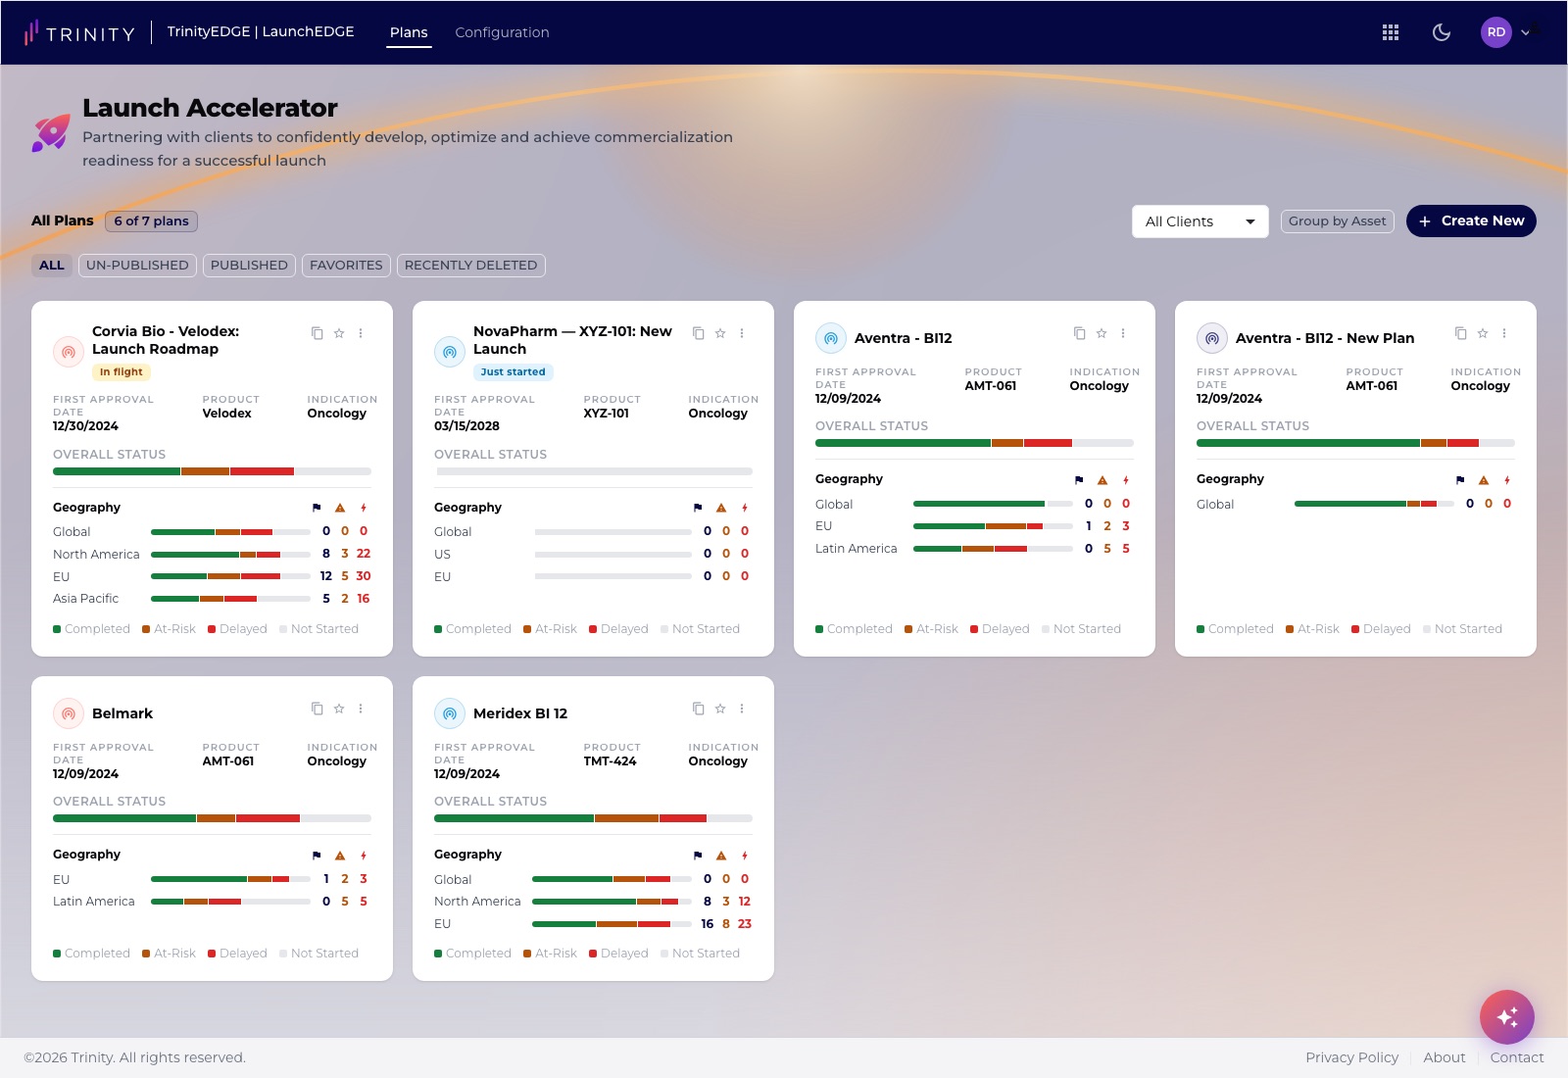The width and height of the screenshot is (1568, 1078).
Task: Duplicate the Corvia Bio Velodex plan
Action: pos(317,333)
